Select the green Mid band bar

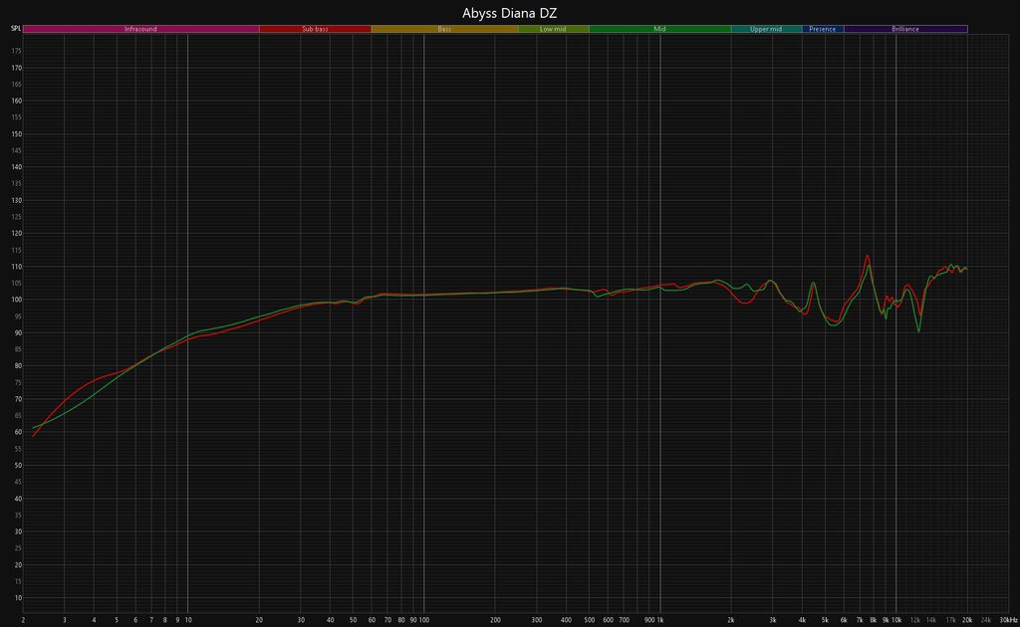(659, 29)
